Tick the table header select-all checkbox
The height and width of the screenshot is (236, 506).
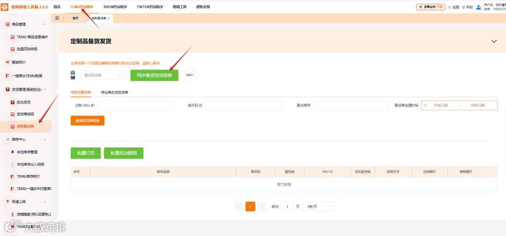pos(491,172)
